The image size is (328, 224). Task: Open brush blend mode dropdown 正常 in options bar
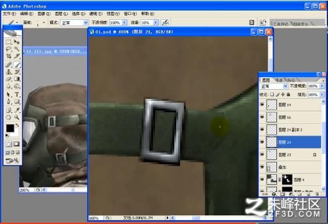[74, 22]
